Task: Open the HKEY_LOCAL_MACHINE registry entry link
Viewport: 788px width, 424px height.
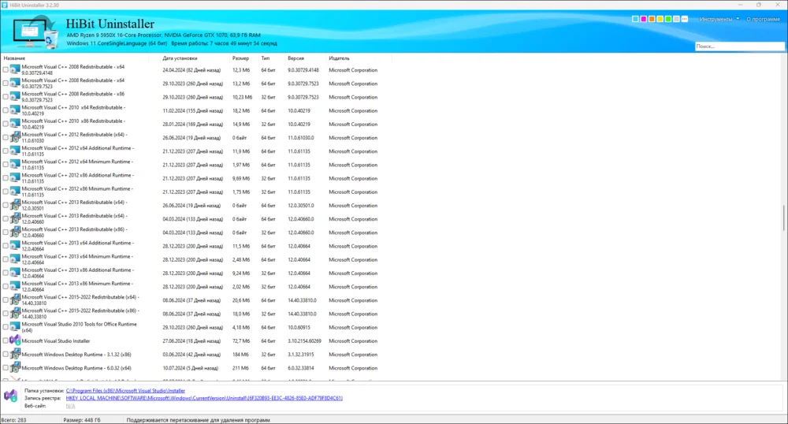Action: pyautogui.click(x=204, y=398)
